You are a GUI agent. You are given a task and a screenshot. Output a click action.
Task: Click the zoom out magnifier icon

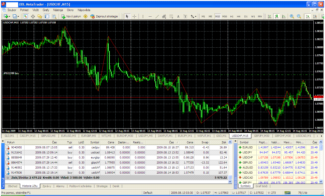coord(299,16)
